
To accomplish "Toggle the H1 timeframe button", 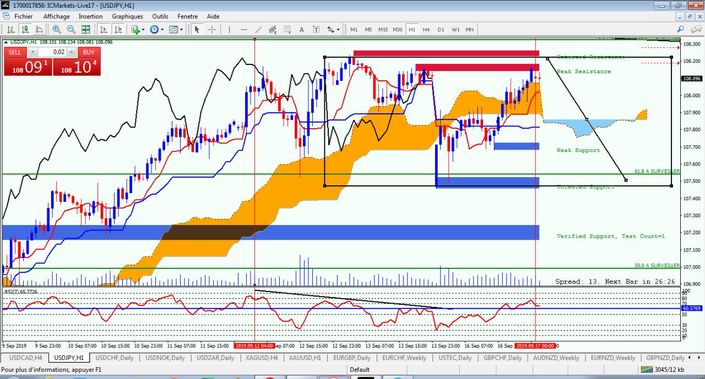I will coord(412,29).
